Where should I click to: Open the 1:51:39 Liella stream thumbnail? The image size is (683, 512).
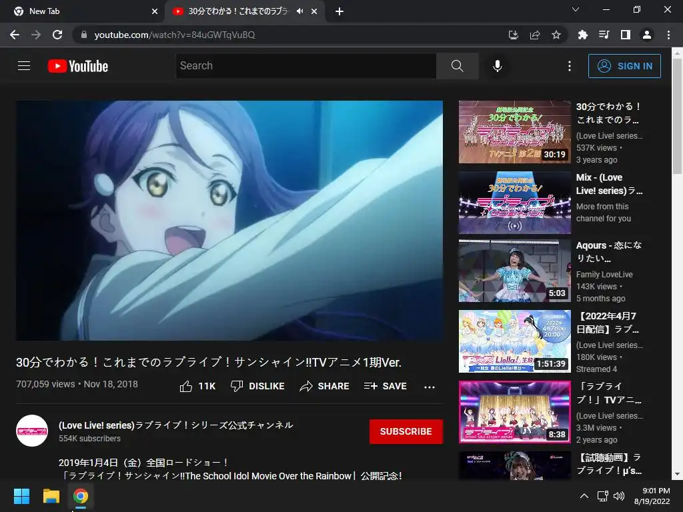(514, 341)
